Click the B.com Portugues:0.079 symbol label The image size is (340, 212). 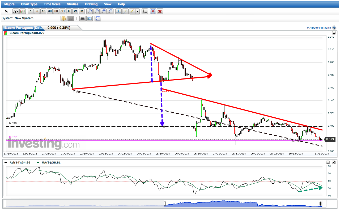(27, 33)
